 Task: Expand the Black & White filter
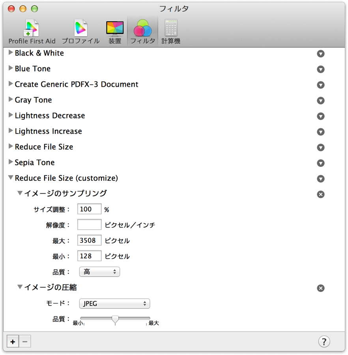tap(10, 52)
